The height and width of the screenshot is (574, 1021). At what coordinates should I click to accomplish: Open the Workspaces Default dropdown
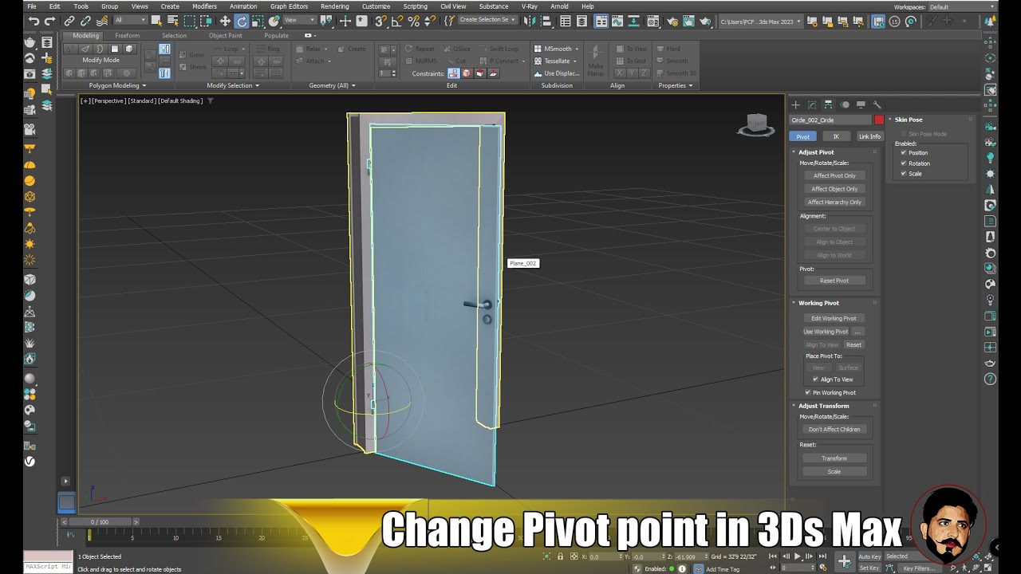pos(962,7)
